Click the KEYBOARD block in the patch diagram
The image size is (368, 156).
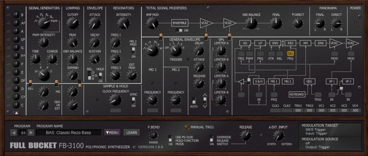(297, 94)
